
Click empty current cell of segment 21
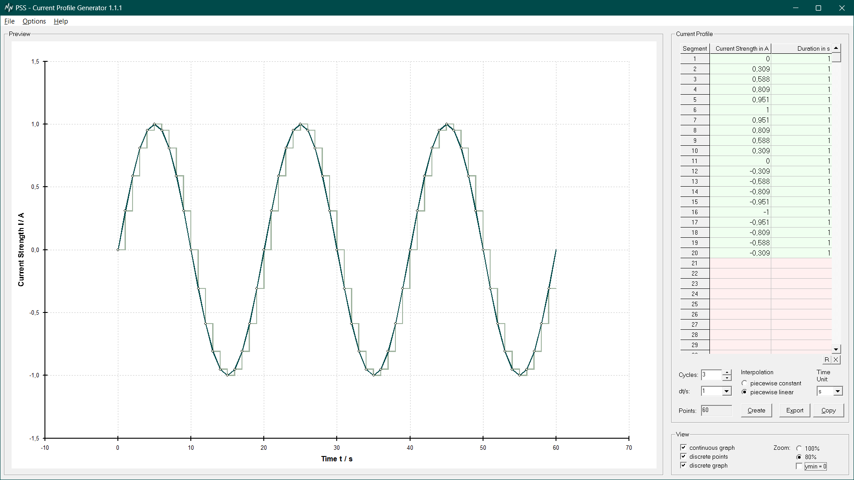point(740,263)
